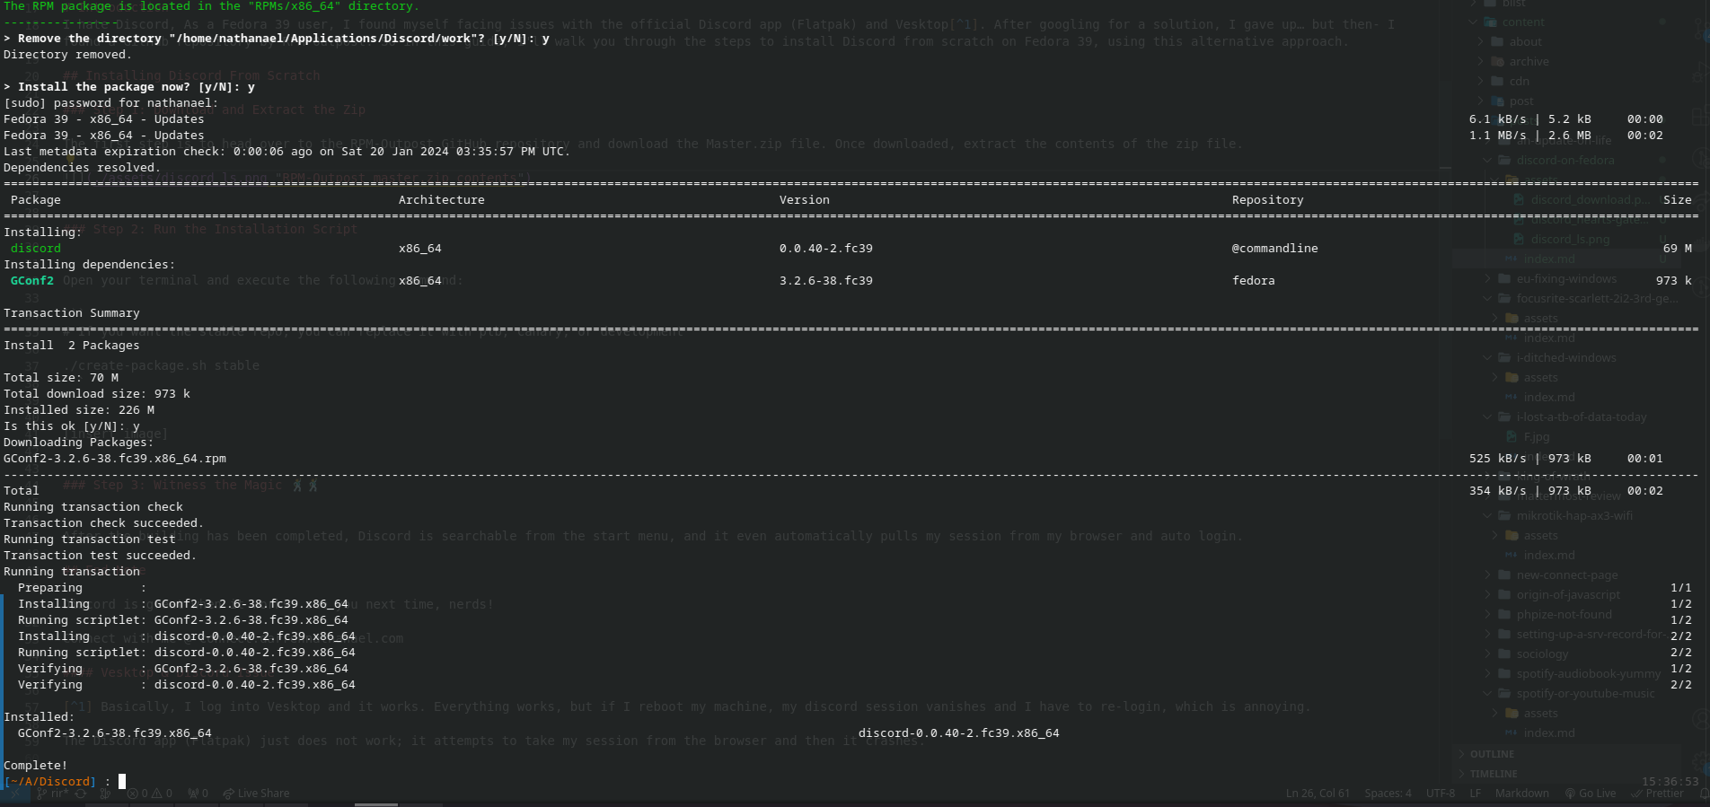Open the git branch picker labeled rir*
Image resolution: width=1710 pixels, height=807 pixels.
[x=53, y=794]
